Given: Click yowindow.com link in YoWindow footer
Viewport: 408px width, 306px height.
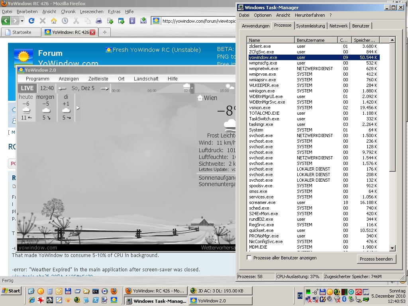Looking at the screenshot, I should (x=37, y=248).
